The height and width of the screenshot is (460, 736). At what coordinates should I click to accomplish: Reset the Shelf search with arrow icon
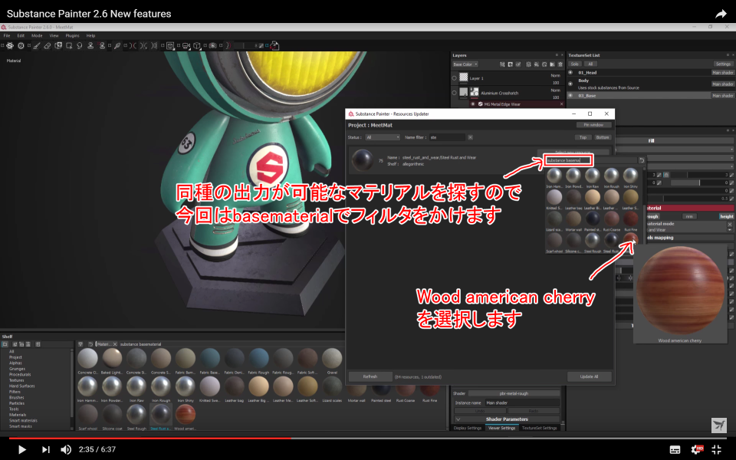pyautogui.click(x=90, y=344)
